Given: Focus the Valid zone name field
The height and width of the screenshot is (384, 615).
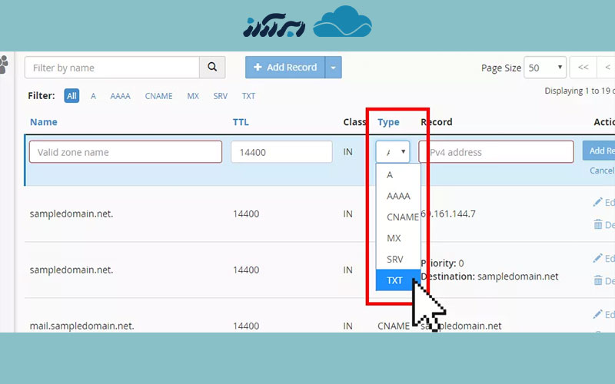Looking at the screenshot, I should click(125, 152).
